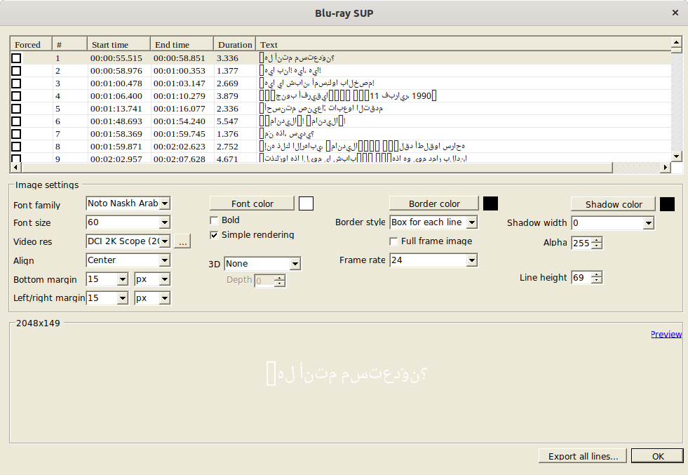
Task: Click the white font color swatch
Action: pos(306,203)
